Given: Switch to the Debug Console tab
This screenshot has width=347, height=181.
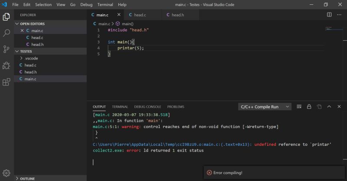Looking at the screenshot, I should (147, 107).
